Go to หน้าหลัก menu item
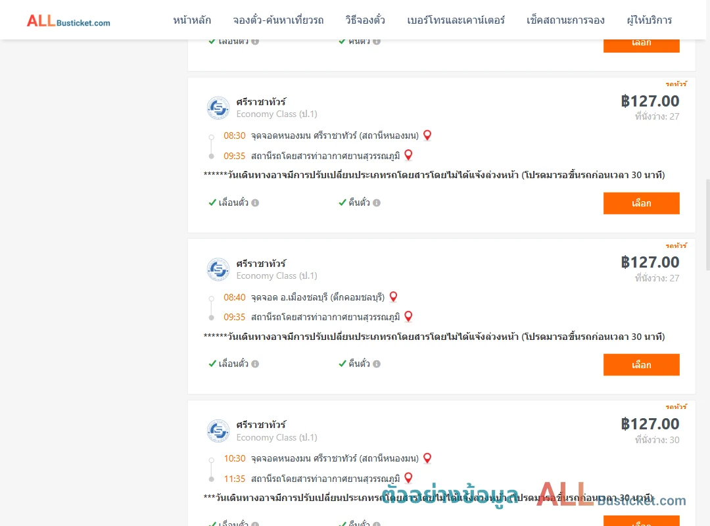This screenshot has width=710, height=526. click(x=192, y=20)
